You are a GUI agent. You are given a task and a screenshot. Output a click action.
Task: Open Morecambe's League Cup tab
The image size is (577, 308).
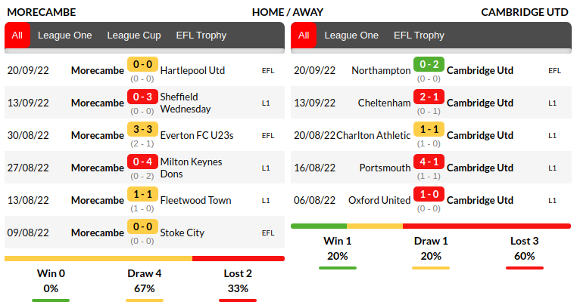coord(134,35)
